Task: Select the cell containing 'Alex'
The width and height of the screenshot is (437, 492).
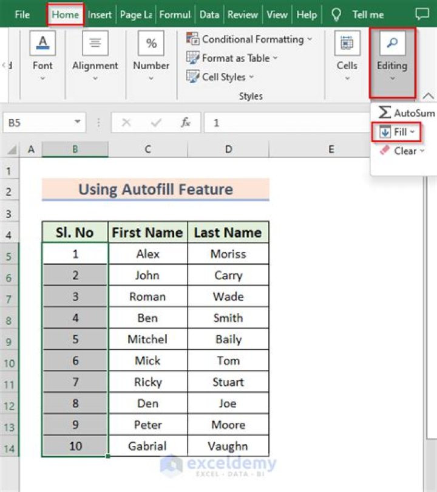Action: (147, 253)
